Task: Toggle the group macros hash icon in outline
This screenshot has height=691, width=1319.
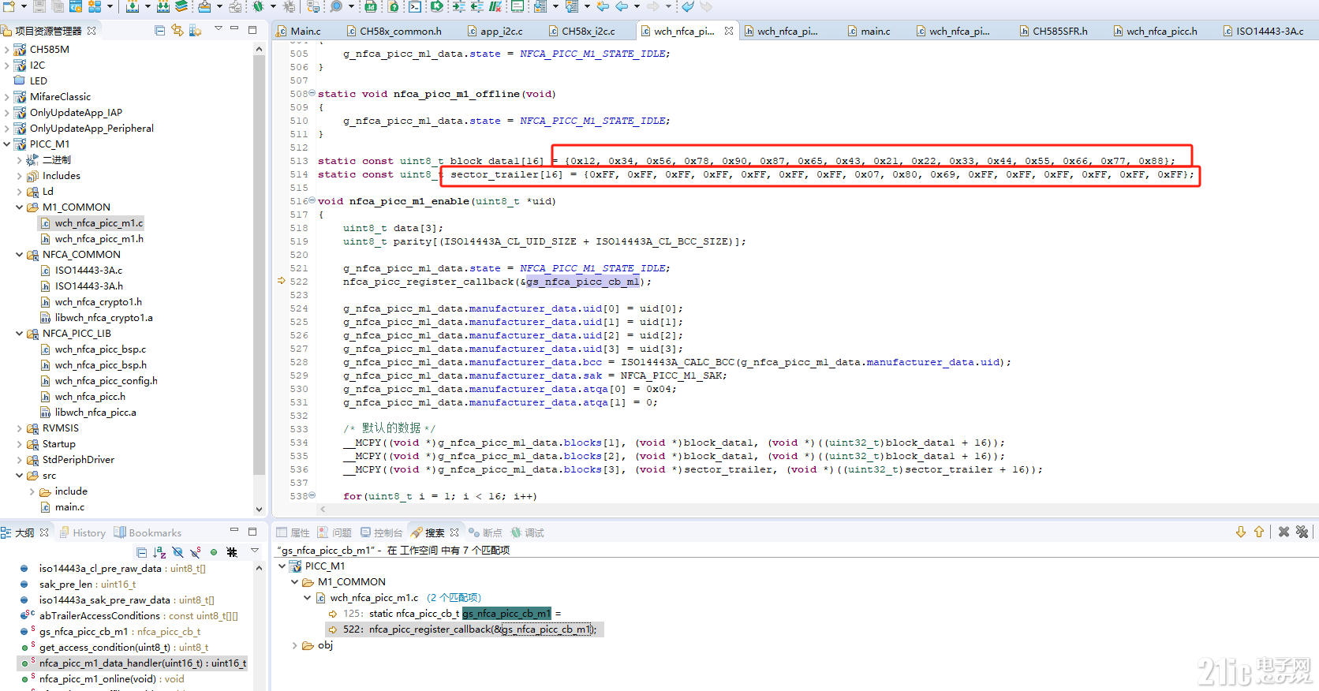Action: pos(232,552)
